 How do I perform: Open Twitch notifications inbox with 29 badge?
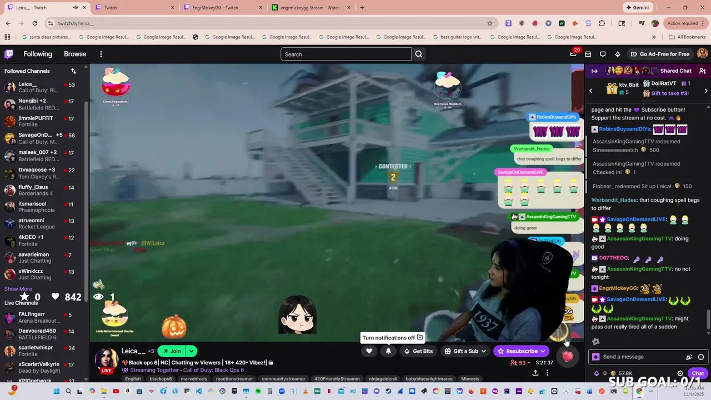(x=574, y=54)
